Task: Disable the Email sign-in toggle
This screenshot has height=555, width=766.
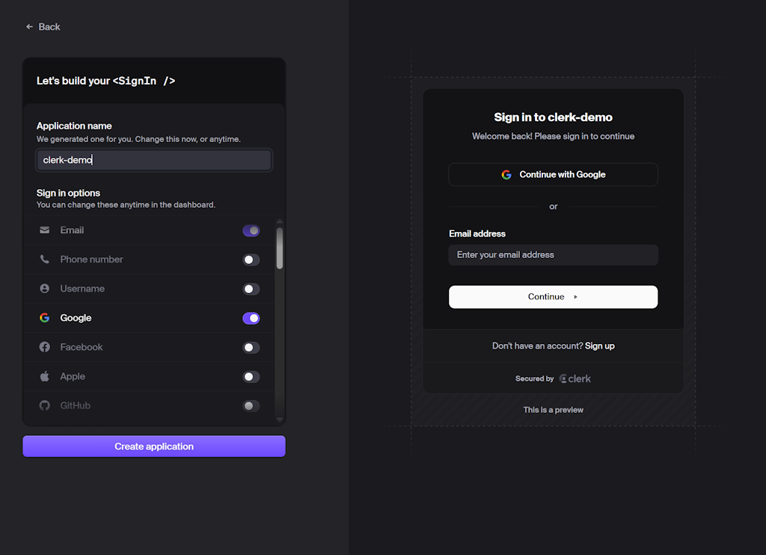Action: tap(251, 230)
